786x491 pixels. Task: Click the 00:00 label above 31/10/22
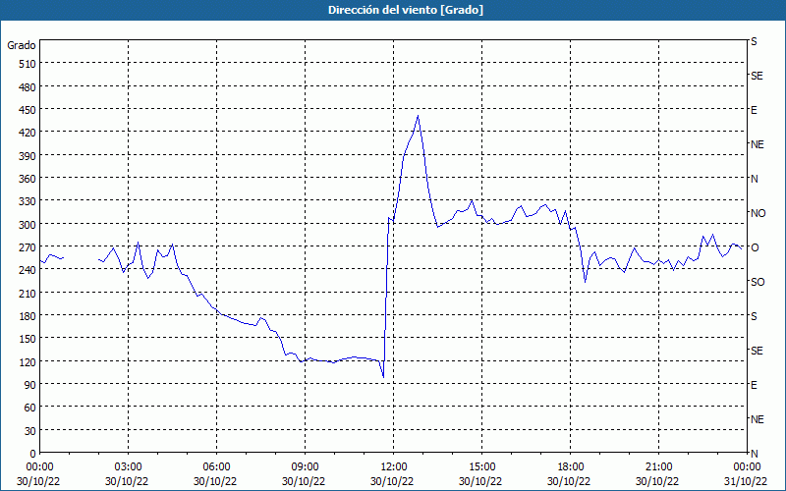tap(747, 467)
